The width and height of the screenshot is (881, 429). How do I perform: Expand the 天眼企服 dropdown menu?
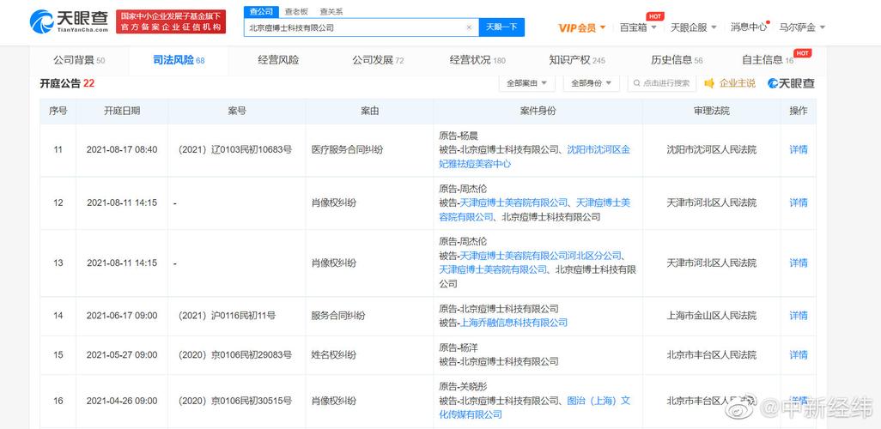pos(693,27)
